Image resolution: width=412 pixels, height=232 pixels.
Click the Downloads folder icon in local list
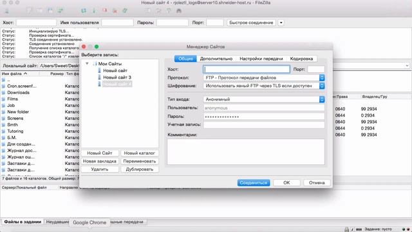(3, 93)
